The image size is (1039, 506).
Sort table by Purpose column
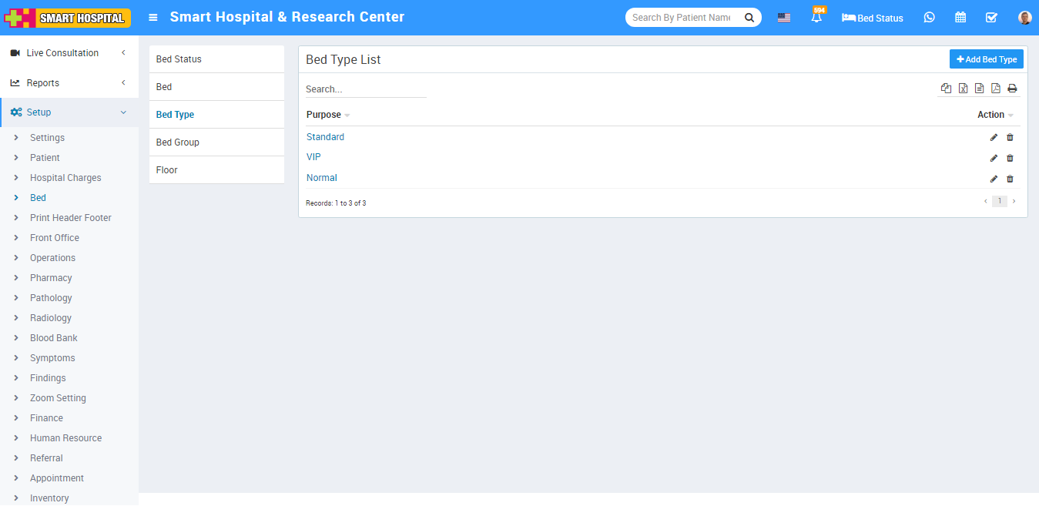coord(324,115)
